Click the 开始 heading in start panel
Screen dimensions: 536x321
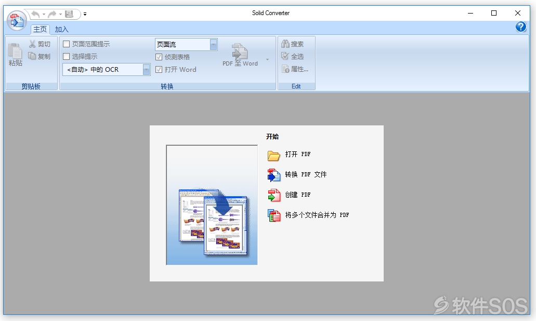(272, 136)
